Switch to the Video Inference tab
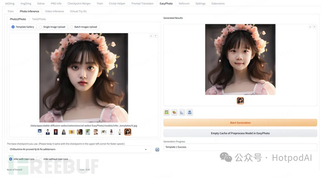Screen dimensions: 321x178 54,11
